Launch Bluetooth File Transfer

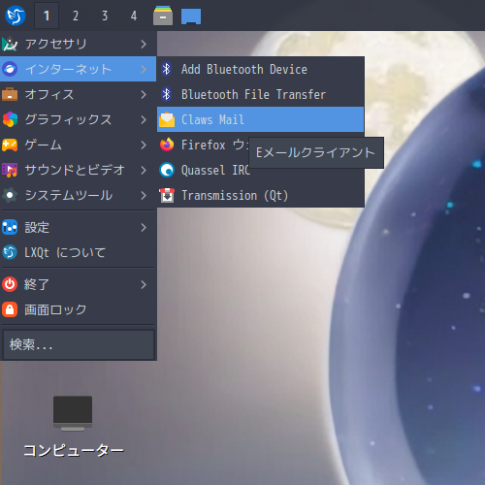coord(261,94)
